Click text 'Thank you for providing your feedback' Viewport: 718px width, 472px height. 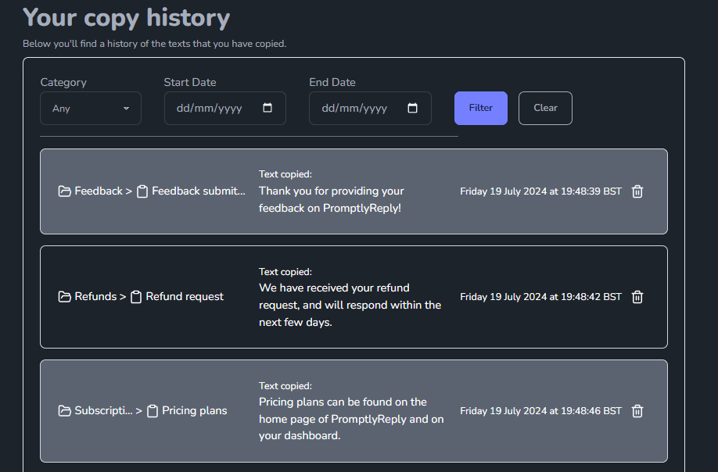[331, 199]
